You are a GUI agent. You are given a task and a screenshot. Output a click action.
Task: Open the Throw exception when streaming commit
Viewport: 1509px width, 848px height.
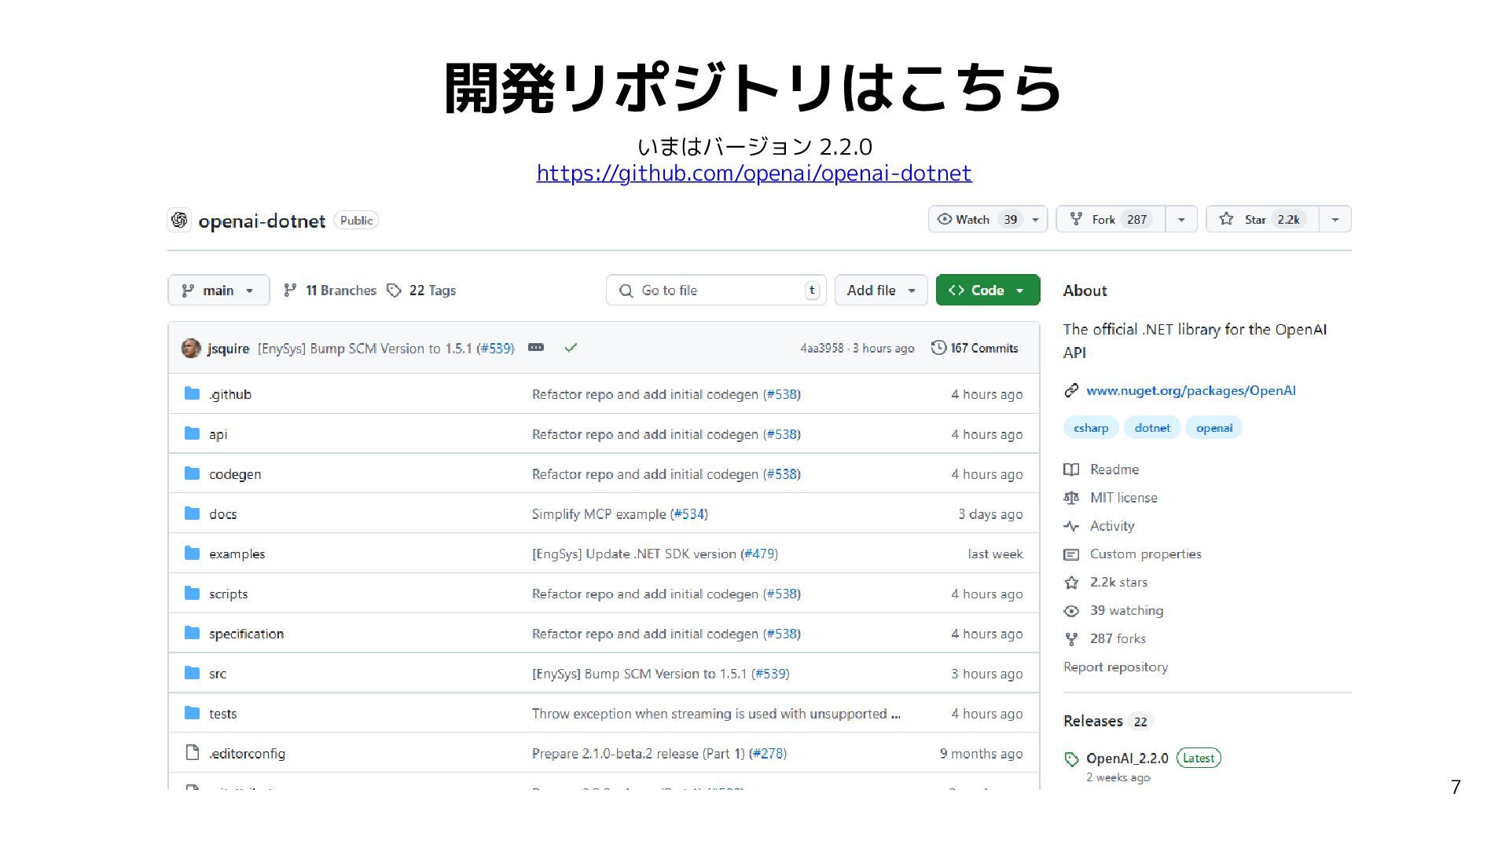[716, 714]
